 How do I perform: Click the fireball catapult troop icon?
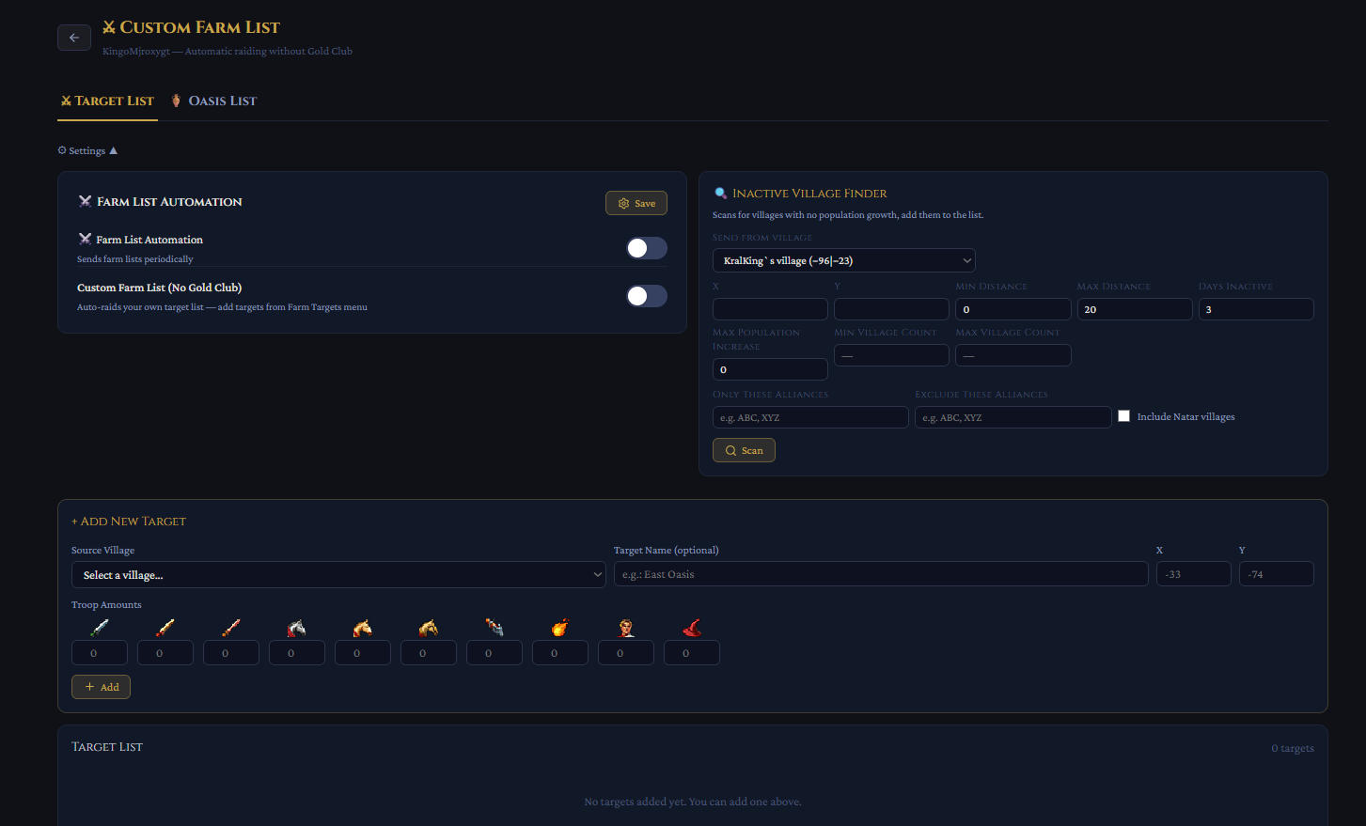tap(560, 627)
